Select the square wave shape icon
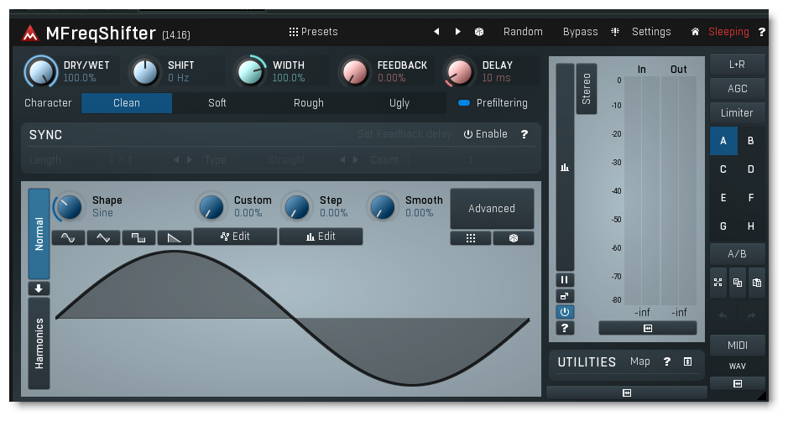Screen dimensions: 788x421 [138, 237]
